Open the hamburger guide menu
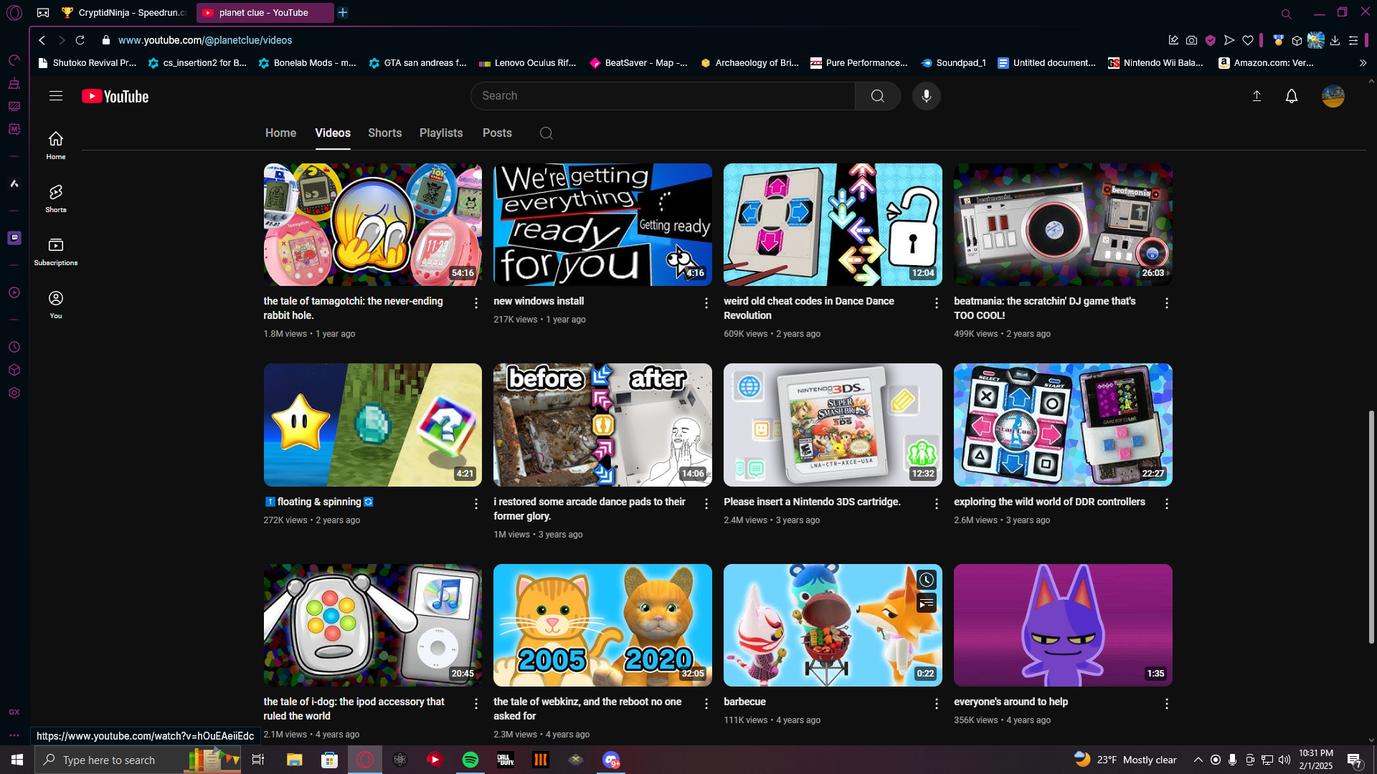This screenshot has height=774, width=1377. [x=56, y=96]
